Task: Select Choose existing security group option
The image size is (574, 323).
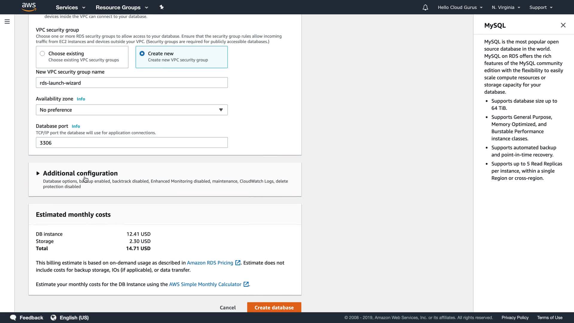Action: pyautogui.click(x=42, y=54)
